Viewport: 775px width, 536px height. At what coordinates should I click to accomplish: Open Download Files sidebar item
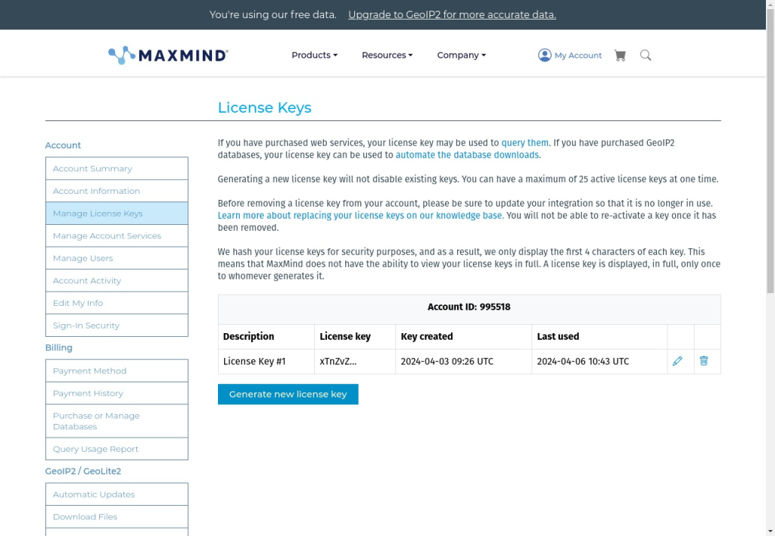117,517
